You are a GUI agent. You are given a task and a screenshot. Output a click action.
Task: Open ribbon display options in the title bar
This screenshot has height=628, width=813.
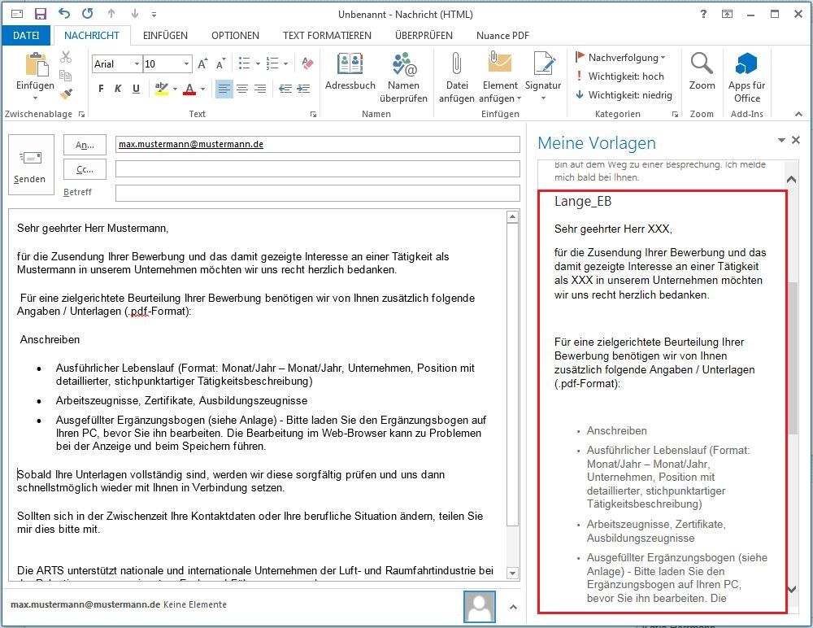click(727, 14)
